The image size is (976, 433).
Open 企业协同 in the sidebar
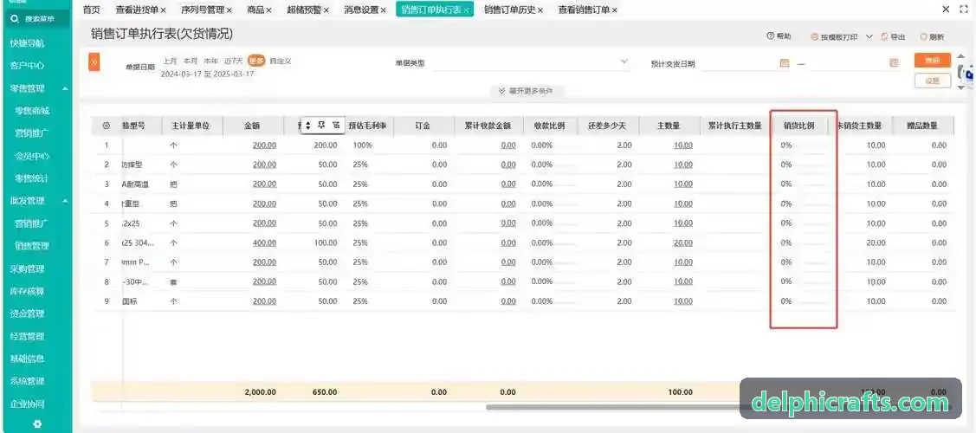(28, 404)
